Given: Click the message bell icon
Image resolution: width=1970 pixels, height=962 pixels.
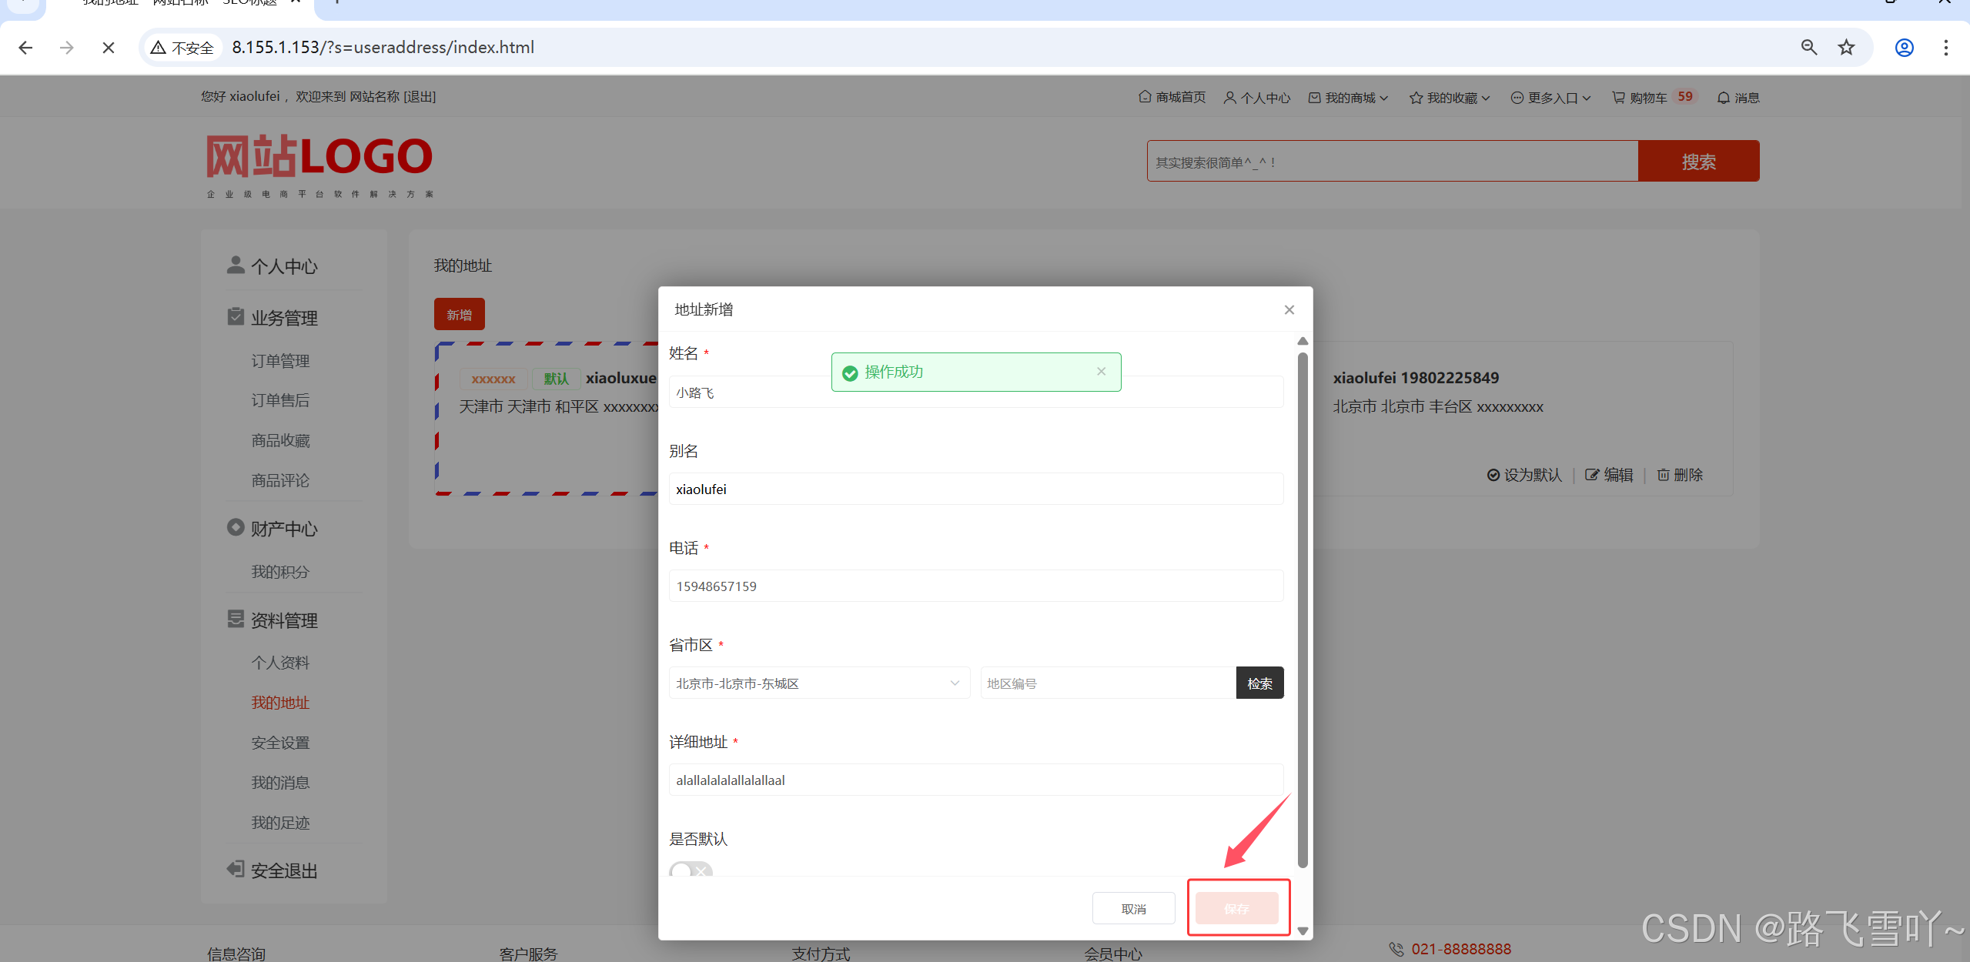Looking at the screenshot, I should (1724, 98).
